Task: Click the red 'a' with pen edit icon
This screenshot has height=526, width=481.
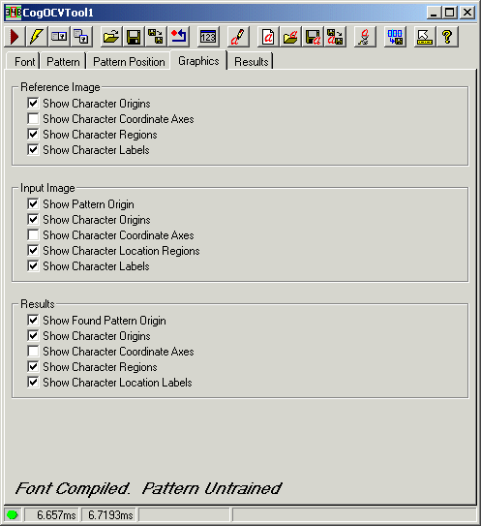Action: pos(238,37)
